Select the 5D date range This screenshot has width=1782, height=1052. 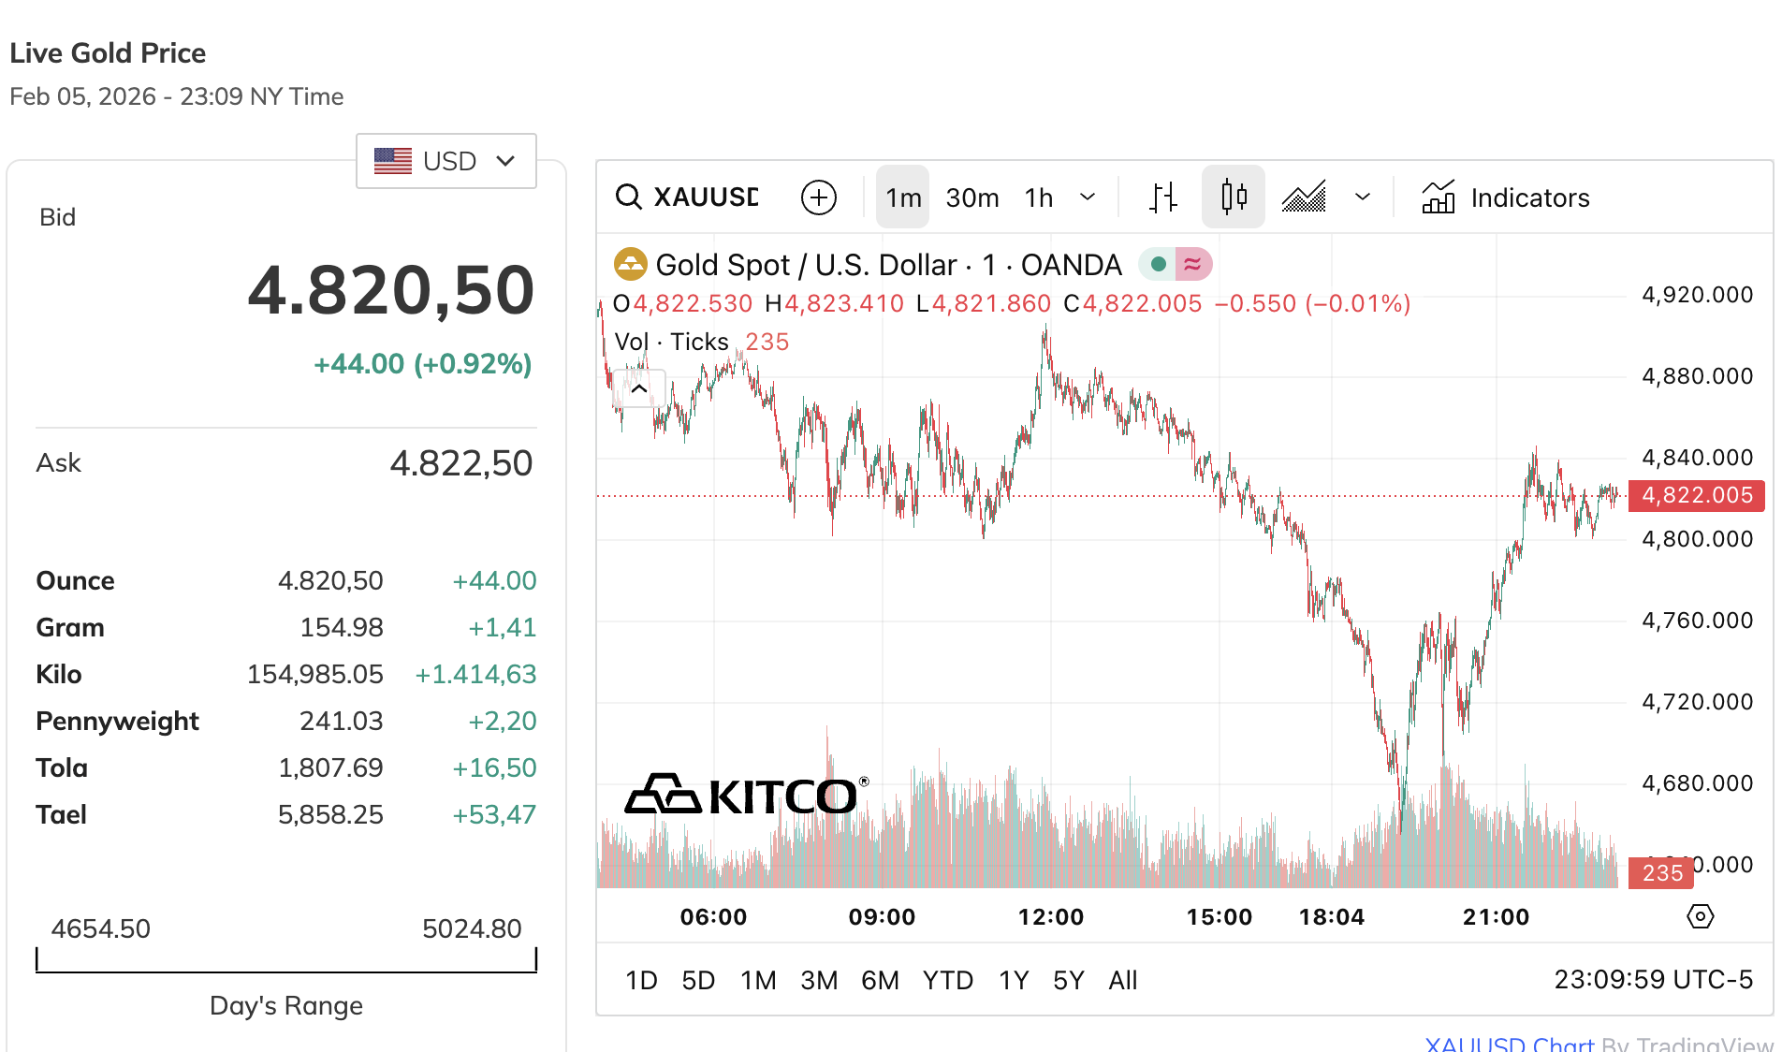(x=698, y=980)
